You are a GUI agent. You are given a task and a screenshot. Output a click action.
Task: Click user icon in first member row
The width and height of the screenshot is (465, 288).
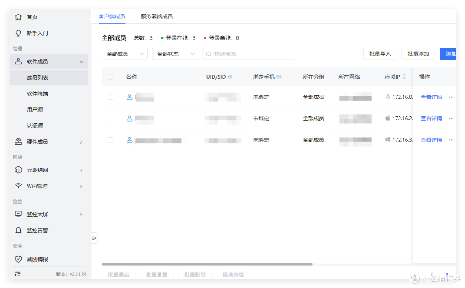[130, 97]
